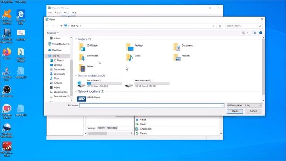This screenshot has width=286, height=161.
Task: Select the Documents folder in the main list
Action: [183, 47]
